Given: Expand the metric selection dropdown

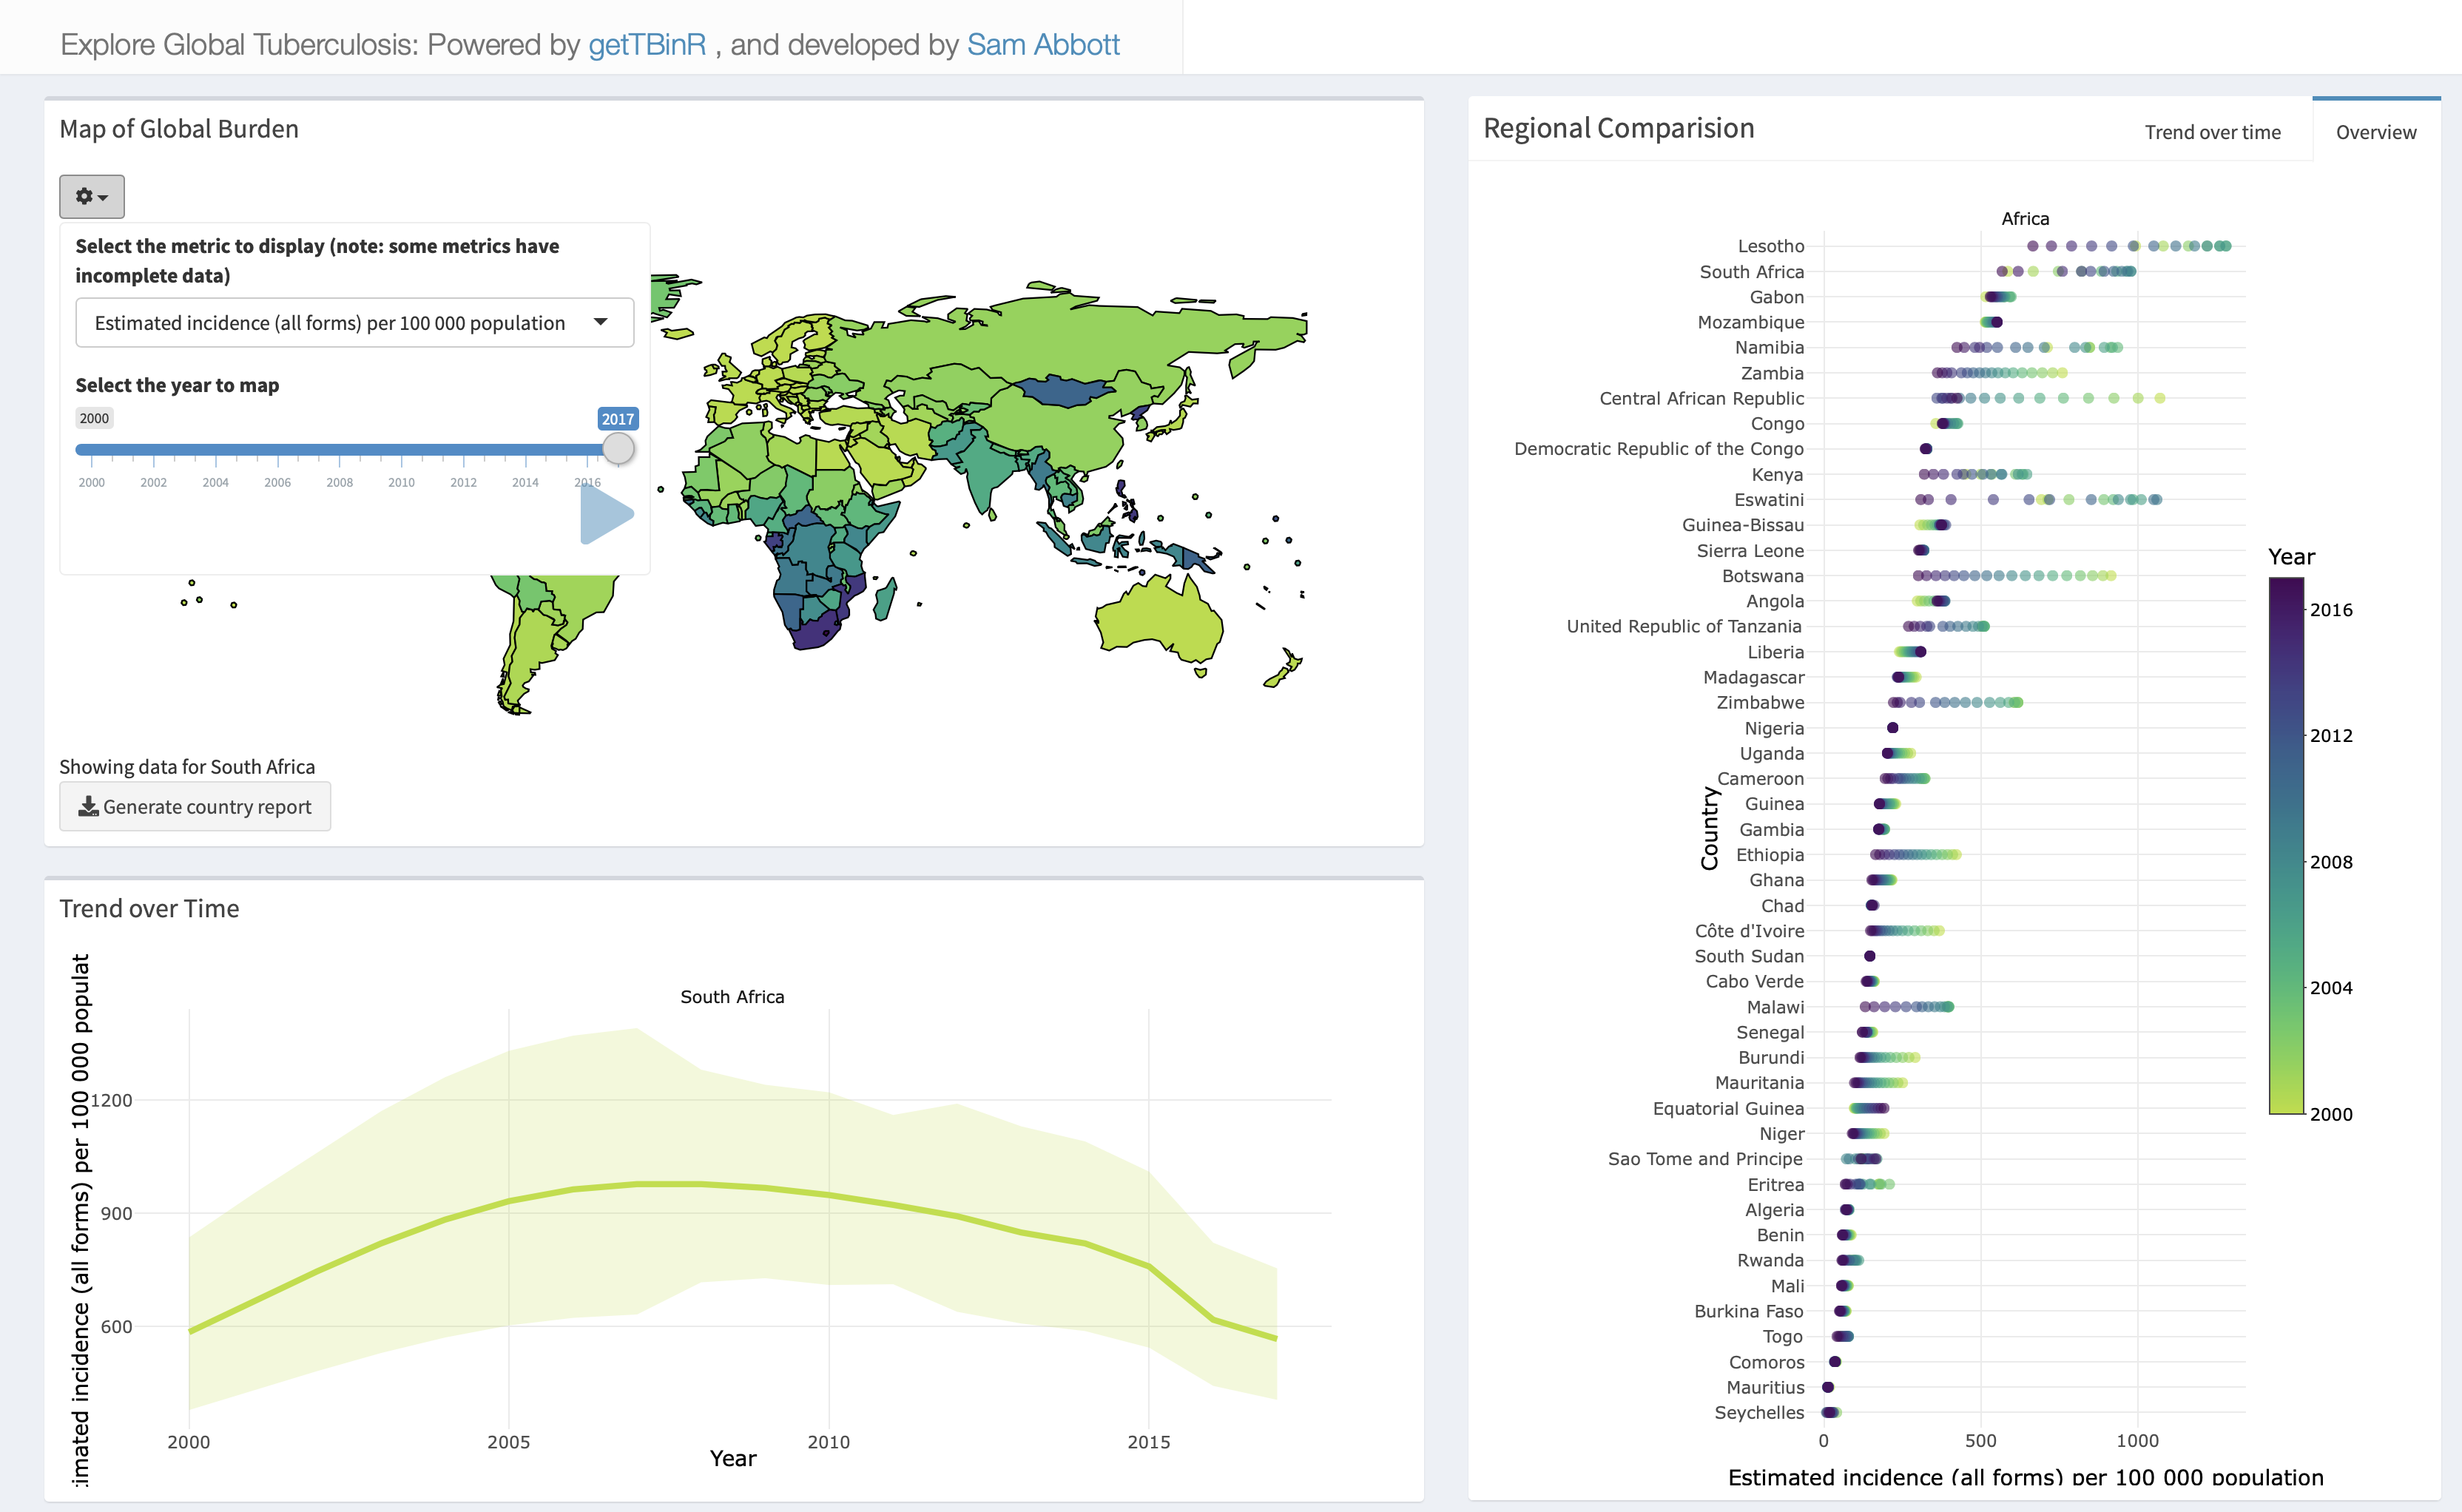Looking at the screenshot, I should [354, 323].
